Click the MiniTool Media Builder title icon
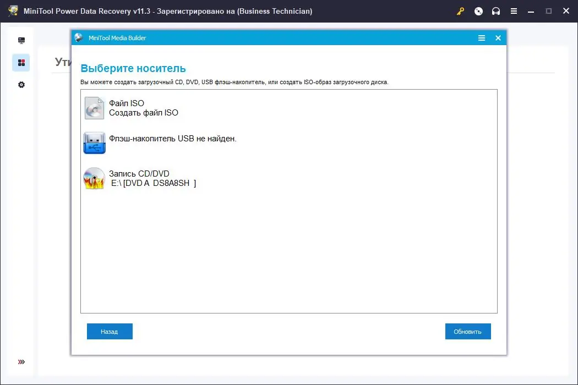The width and height of the screenshot is (578, 385). coord(79,37)
